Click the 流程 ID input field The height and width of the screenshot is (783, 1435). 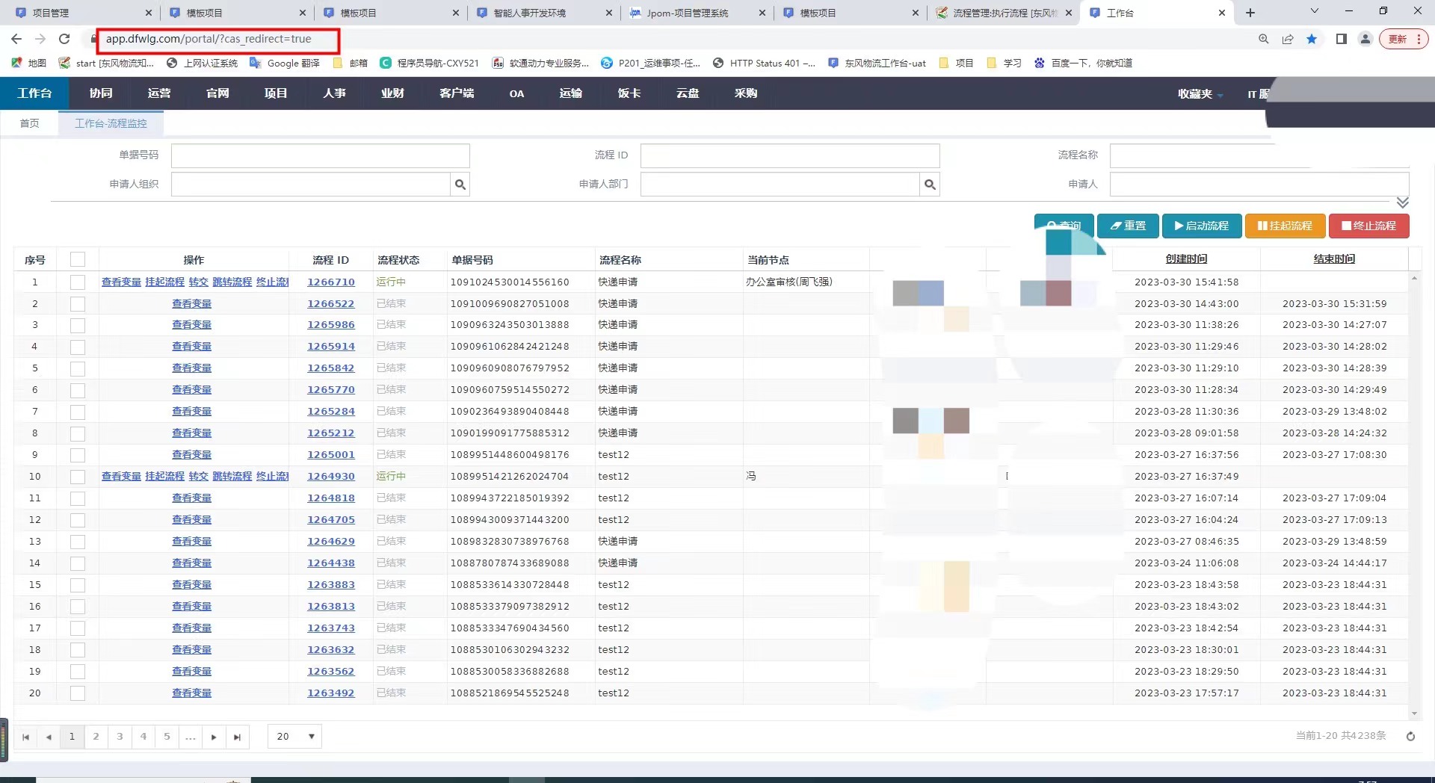pos(790,155)
